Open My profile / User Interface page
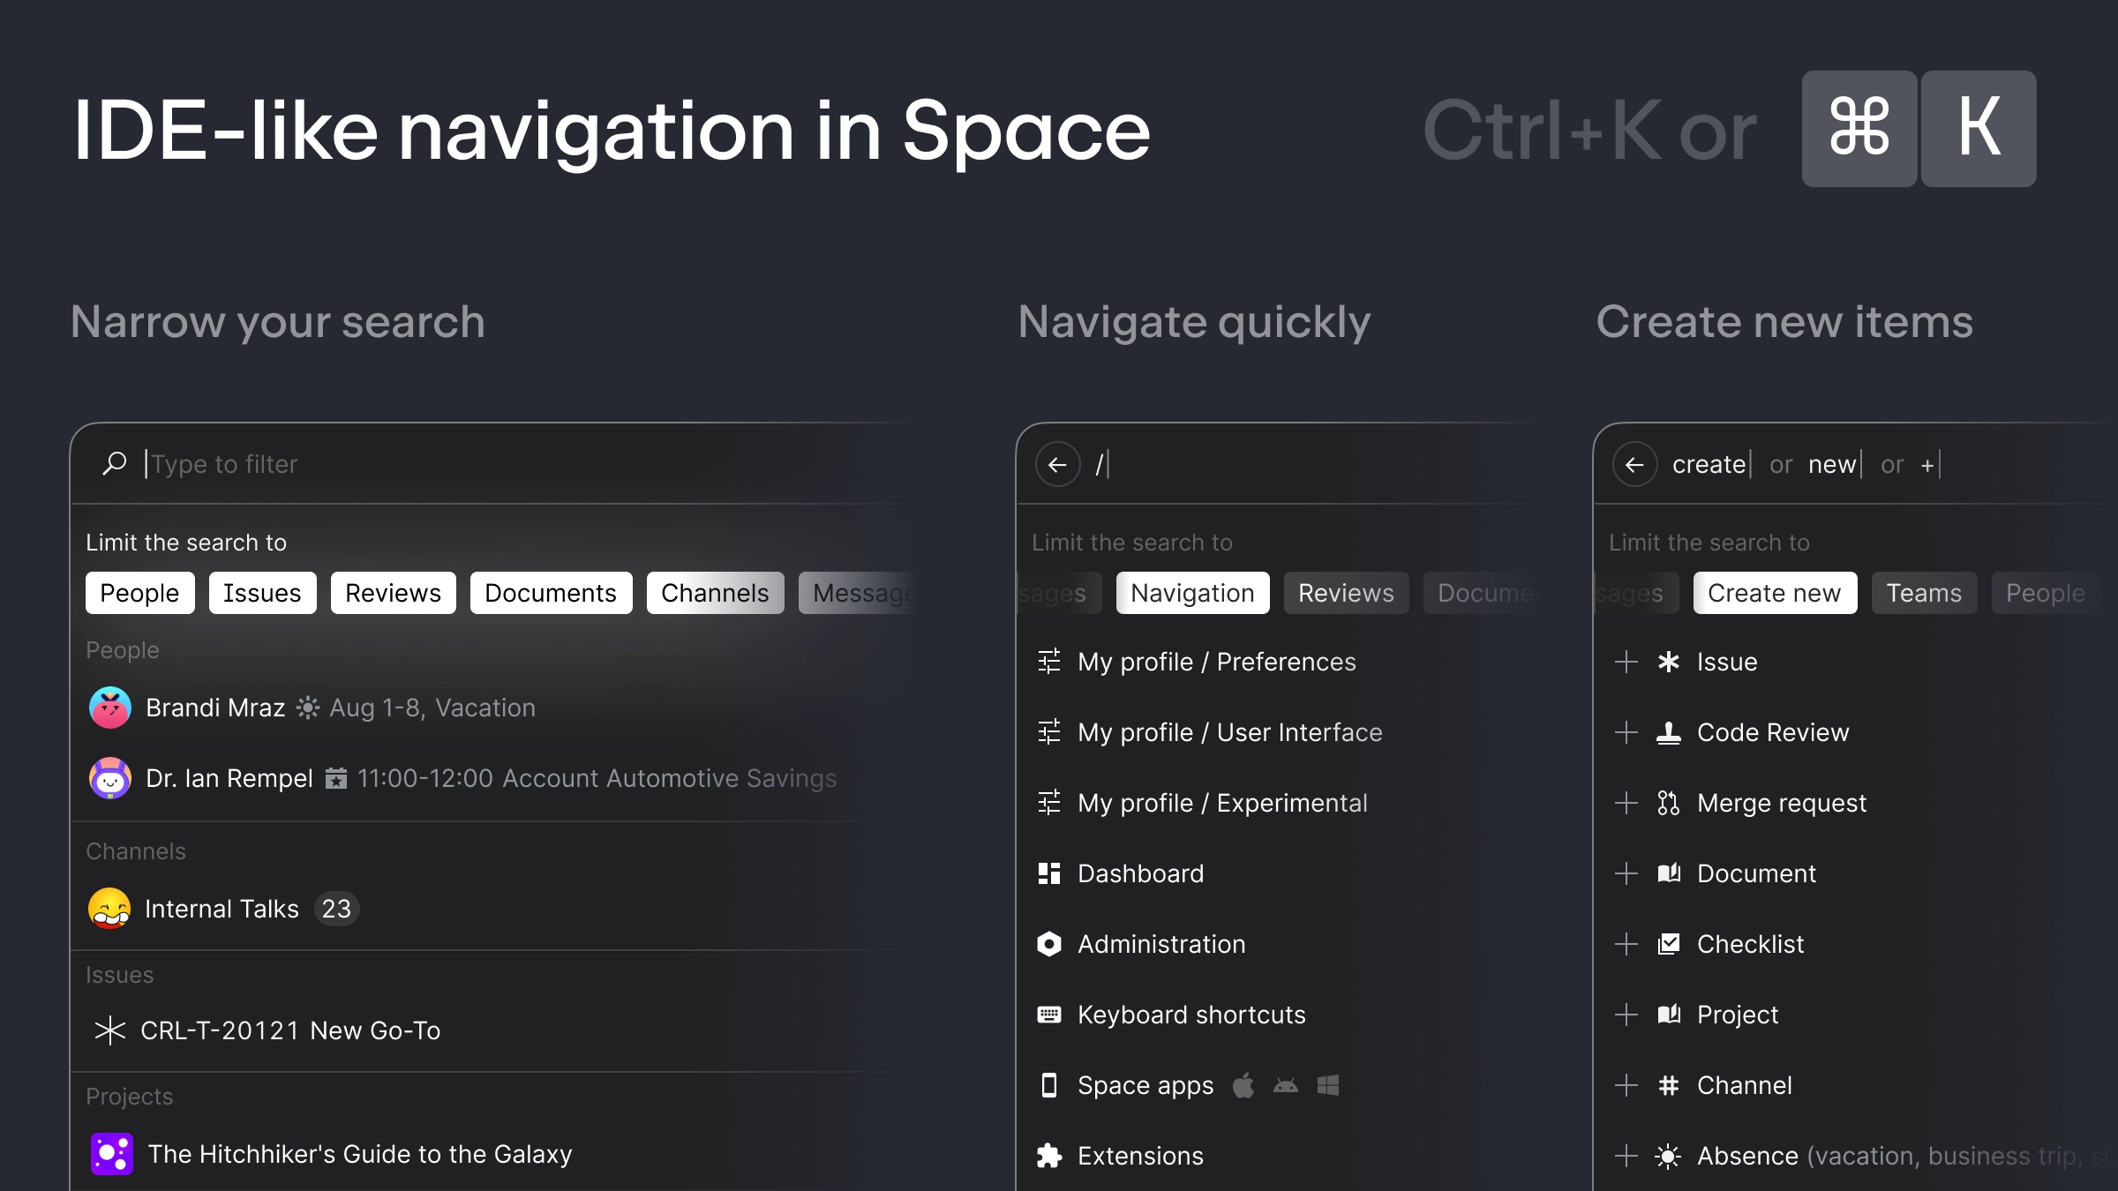 pos(1229,731)
